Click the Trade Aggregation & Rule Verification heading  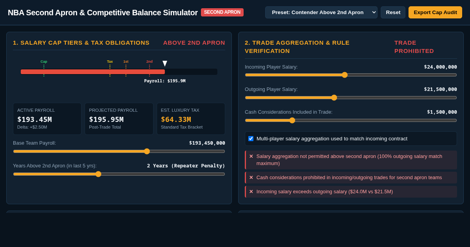pyautogui.click(x=297, y=47)
